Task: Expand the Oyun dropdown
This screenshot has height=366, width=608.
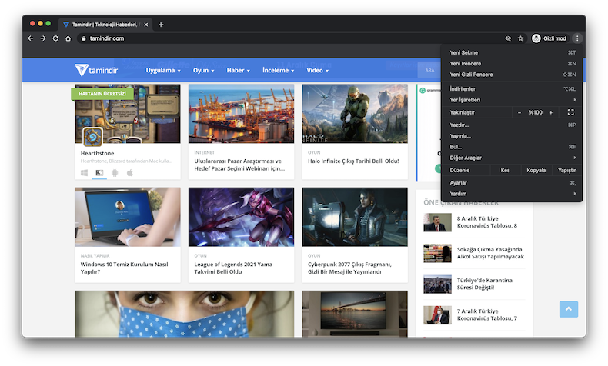Action: [204, 70]
